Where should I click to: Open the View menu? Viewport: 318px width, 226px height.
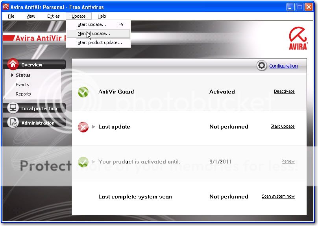pos(31,16)
